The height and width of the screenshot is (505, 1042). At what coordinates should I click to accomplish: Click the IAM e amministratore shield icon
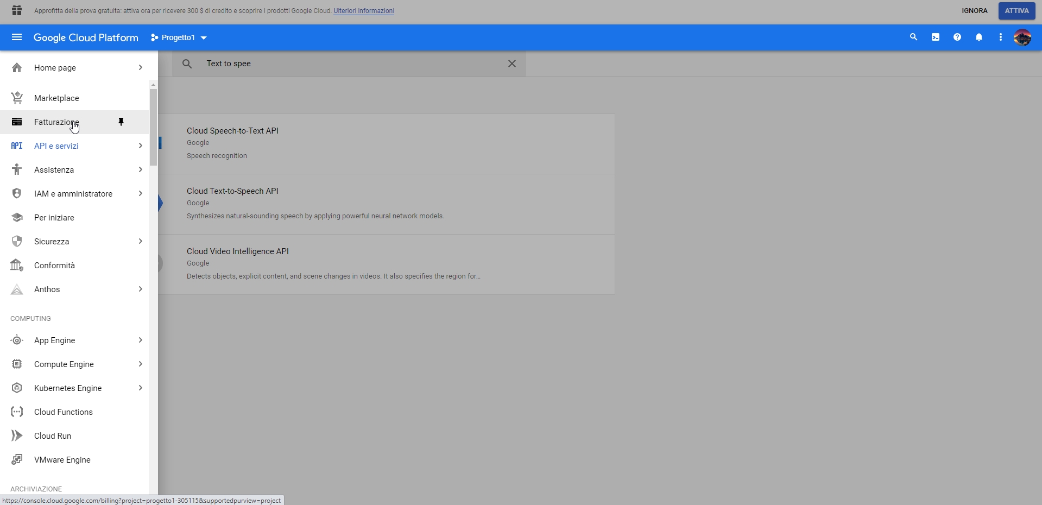coord(17,194)
